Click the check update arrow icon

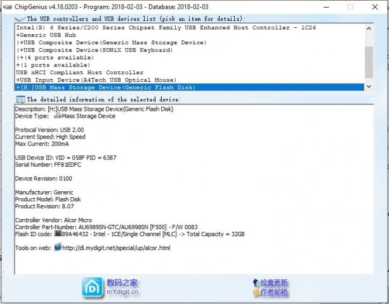[x=254, y=282]
